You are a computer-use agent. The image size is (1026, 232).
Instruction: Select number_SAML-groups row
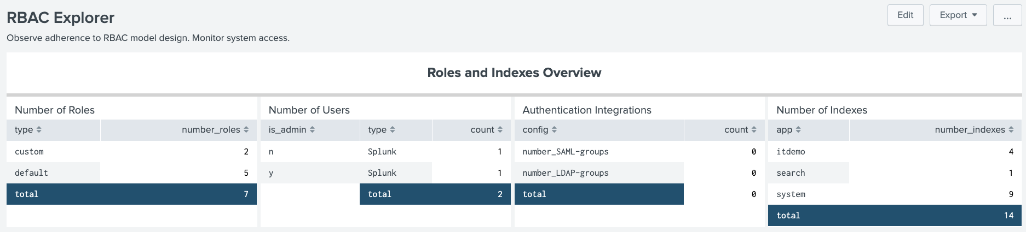pos(639,152)
